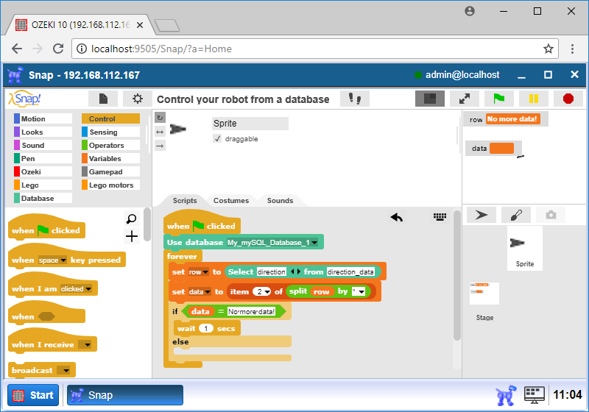Toggle keyboard entry icon in scripts area
Image resolution: width=589 pixels, height=412 pixels.
click(x=440, y=216)
